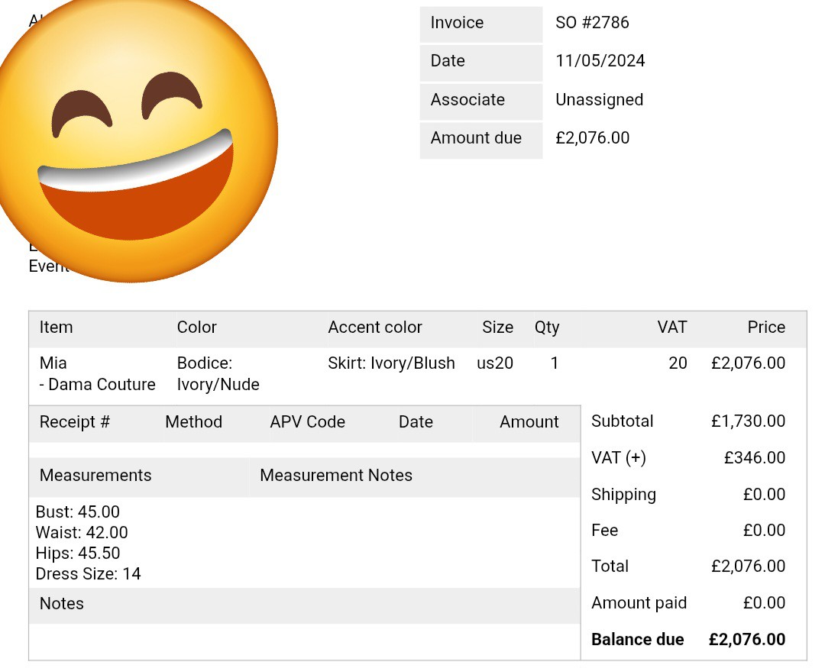Viewport: 825px width, 668px height.
Task: Click the invoice date 11/05/2024
Action: coord(600,61)
